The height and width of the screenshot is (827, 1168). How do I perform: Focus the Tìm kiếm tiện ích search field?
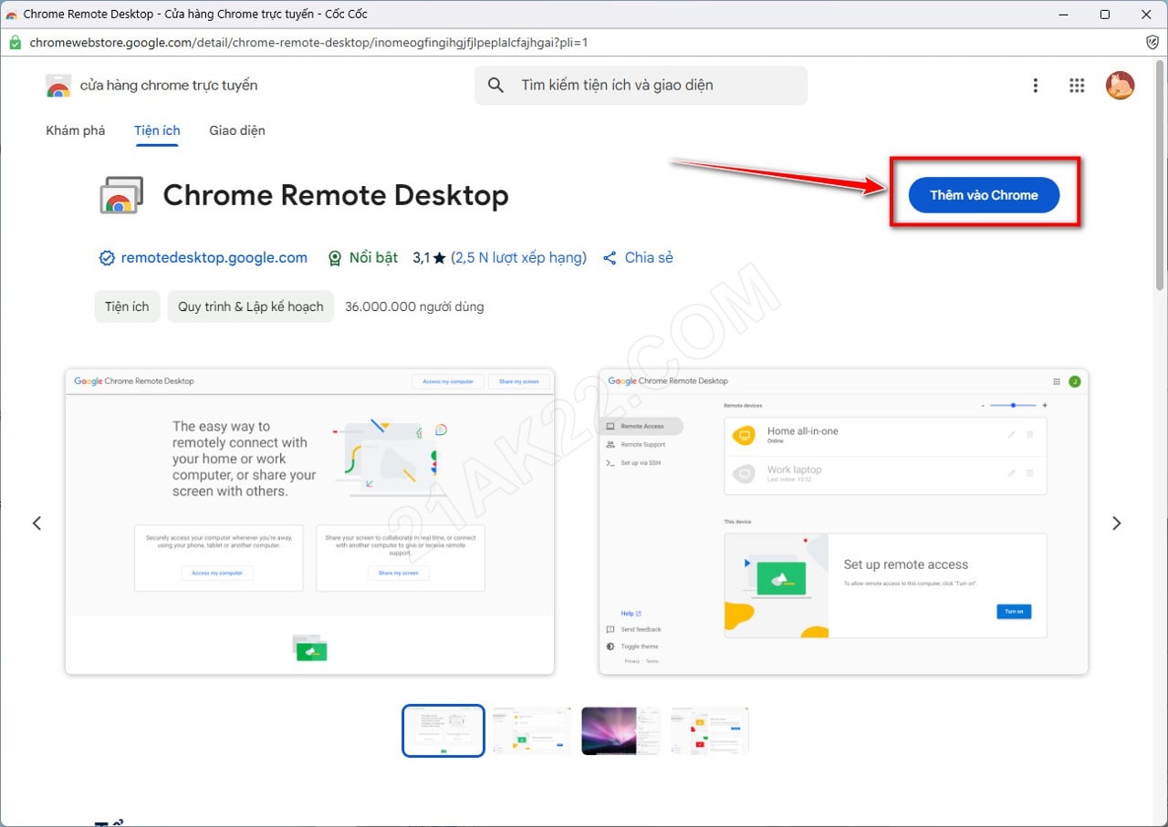click(x=641, y=85)
